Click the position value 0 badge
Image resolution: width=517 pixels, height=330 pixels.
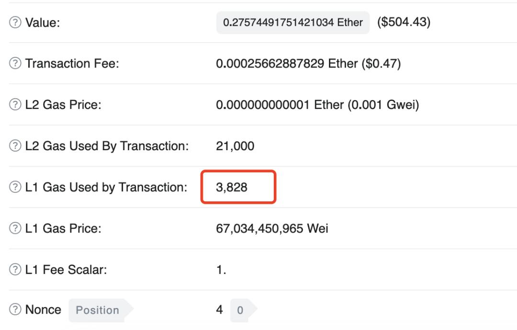click(x=240, y=310)
